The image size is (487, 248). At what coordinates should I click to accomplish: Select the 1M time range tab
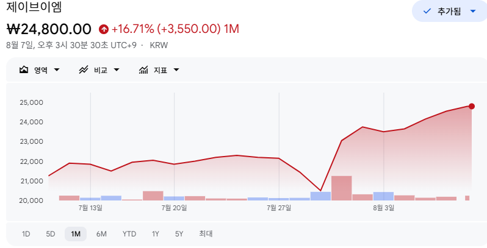click(x=76, y=234)
